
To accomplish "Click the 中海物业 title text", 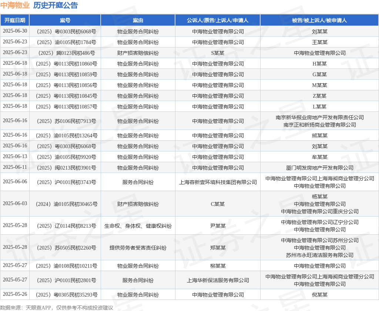I will 15,5.
